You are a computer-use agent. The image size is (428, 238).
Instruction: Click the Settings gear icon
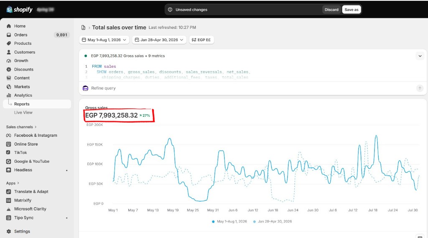[x=9, y=231]
